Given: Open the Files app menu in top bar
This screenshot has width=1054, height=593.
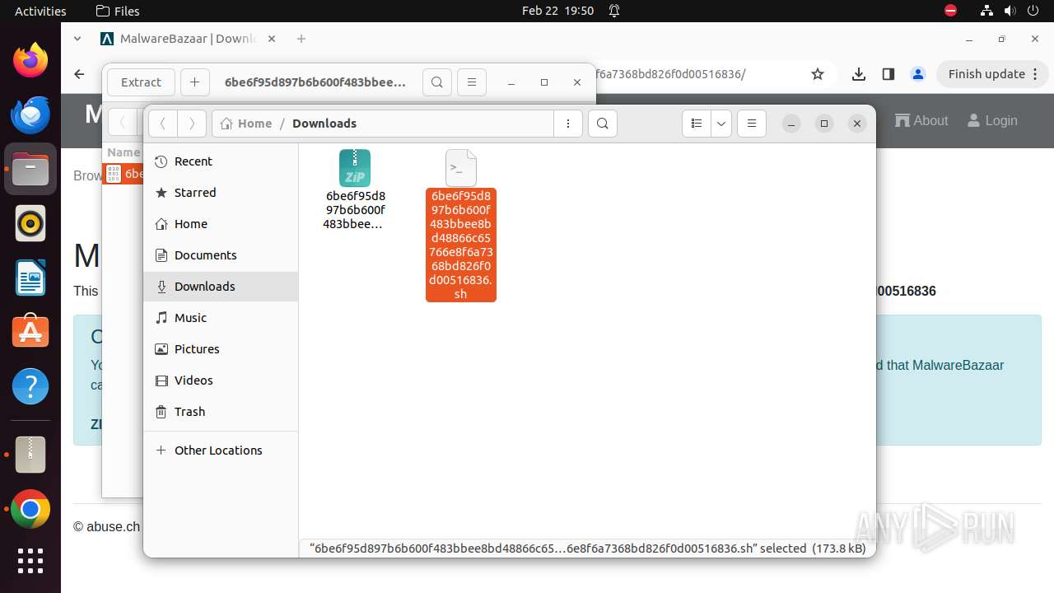Looking at the screenshot, I should pos(118,11).
